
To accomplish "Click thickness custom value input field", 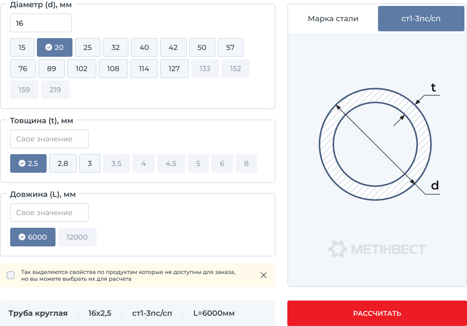I will [x=49, y=139].
